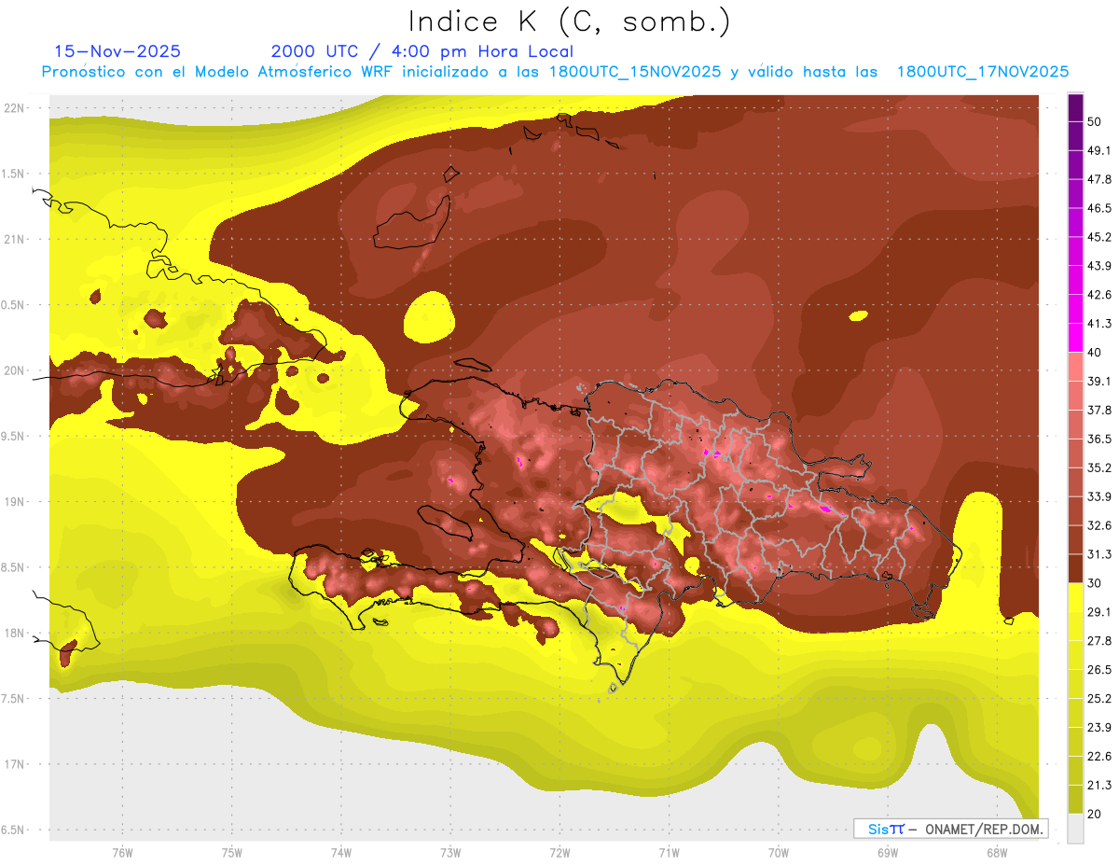Screen dimensions: 1119x865
Task: Click the brown patch on Jamaica at left edge
Action: point(67,652)
